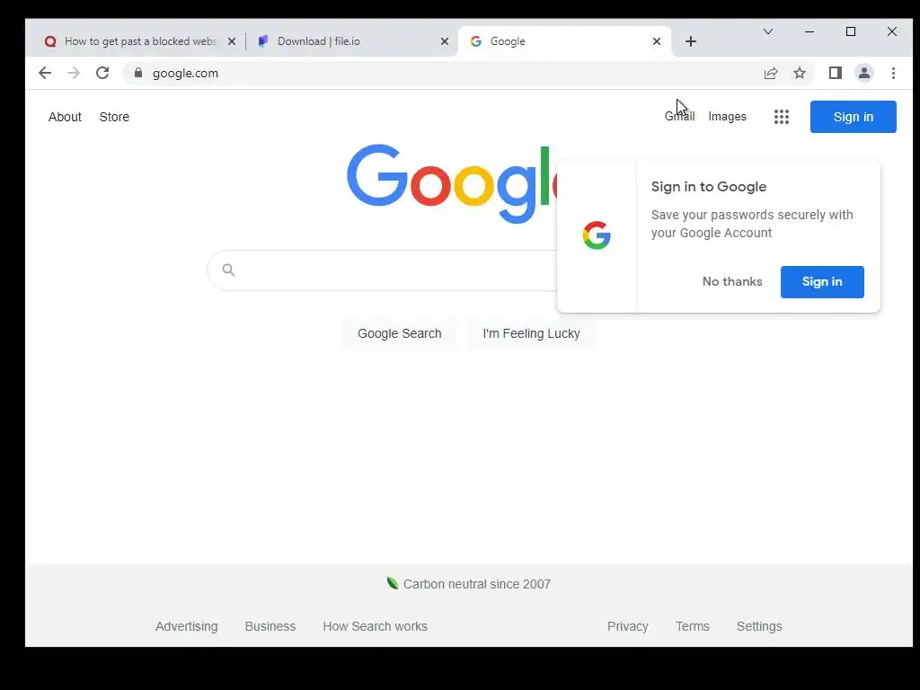The height and width of the screenshot is (690, 920).
Task: Open the side panel icon
Action: [835, 74]
